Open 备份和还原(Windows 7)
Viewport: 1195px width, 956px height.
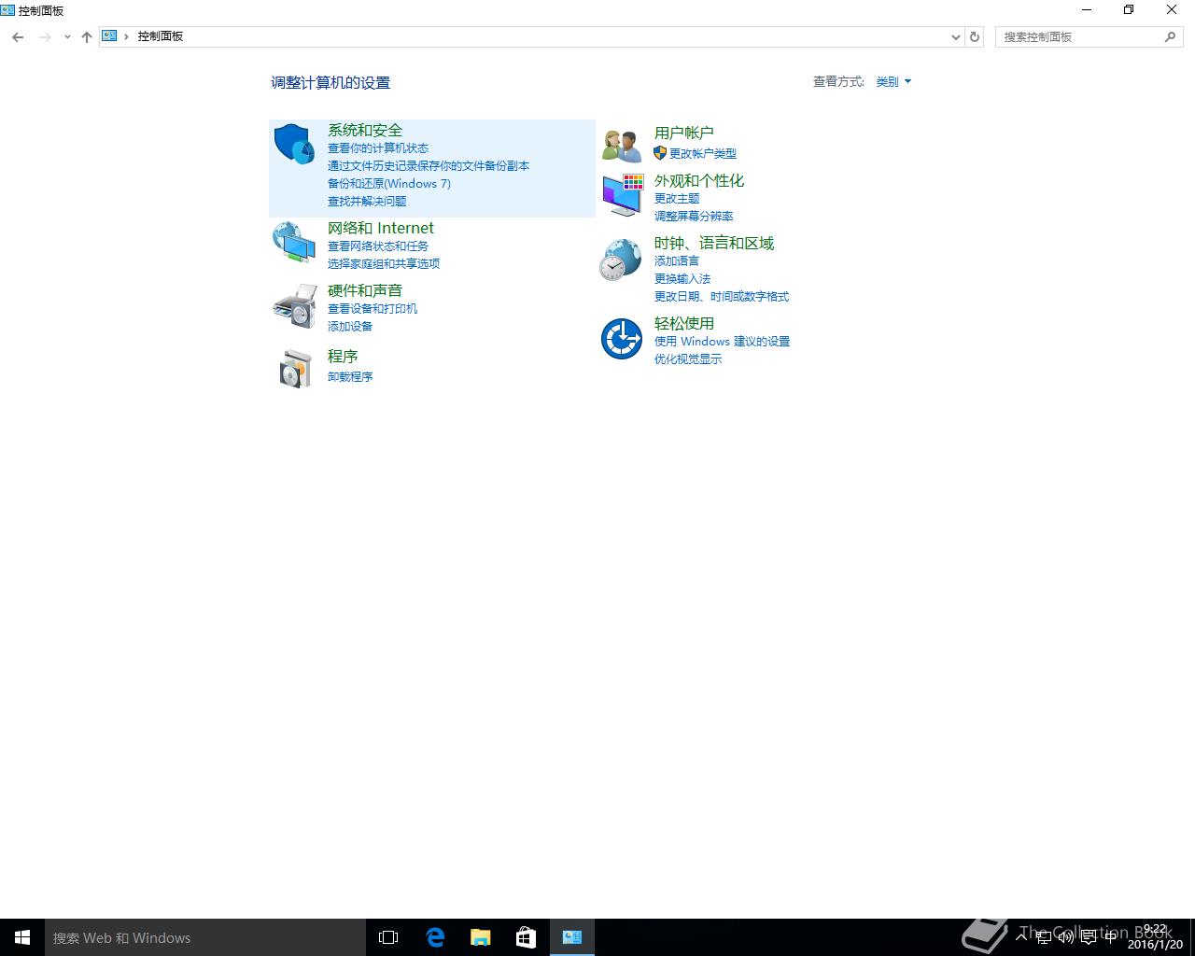point(389,184)
